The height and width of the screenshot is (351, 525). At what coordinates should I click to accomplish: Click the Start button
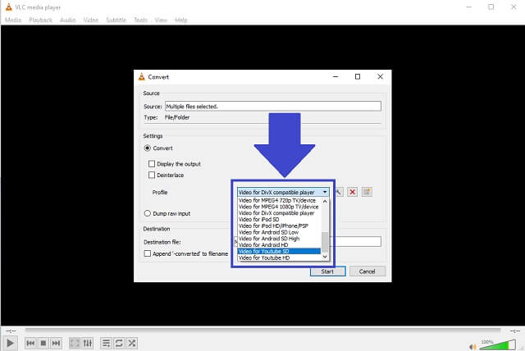(x=327, y=271)
